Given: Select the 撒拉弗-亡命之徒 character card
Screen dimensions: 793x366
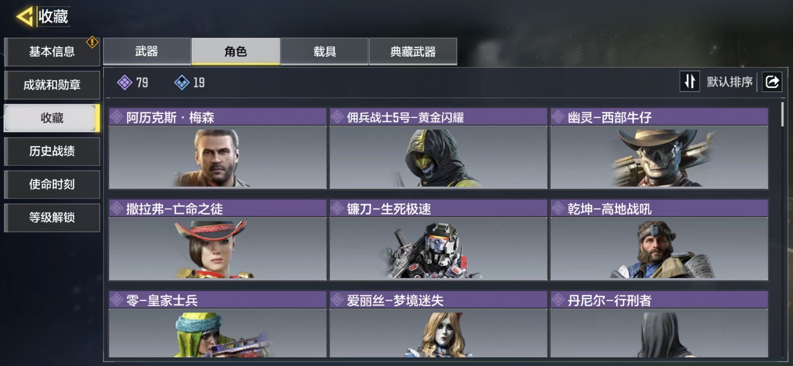Looking at the screenshot, I should point(218,240).
